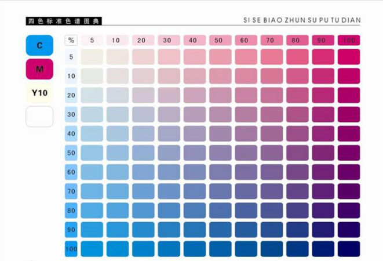Click the cyan C legend box
383x261 pixels.
[x=39, y=45]
